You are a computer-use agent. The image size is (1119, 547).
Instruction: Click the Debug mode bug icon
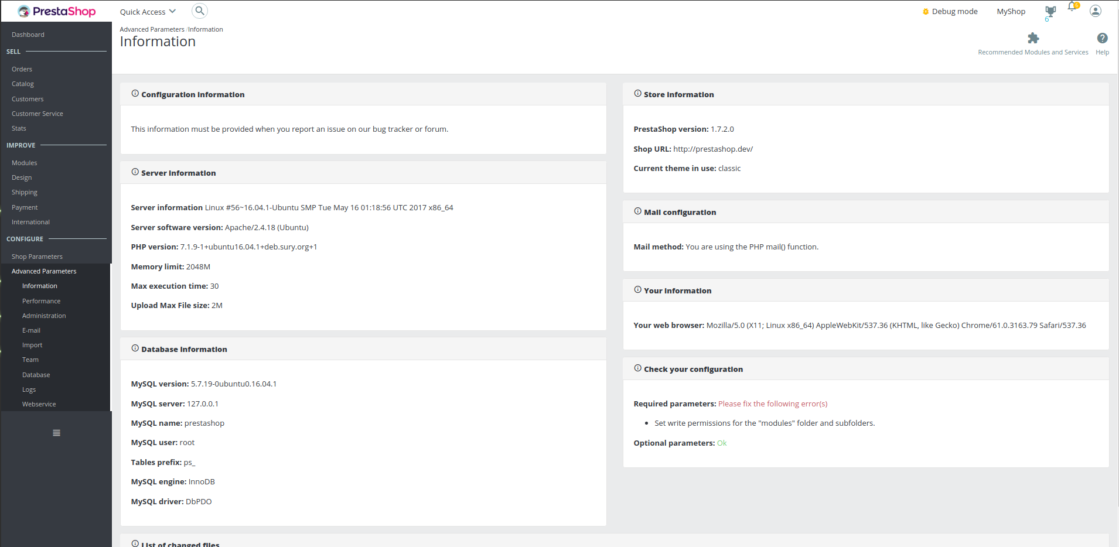tap(926, 12)
